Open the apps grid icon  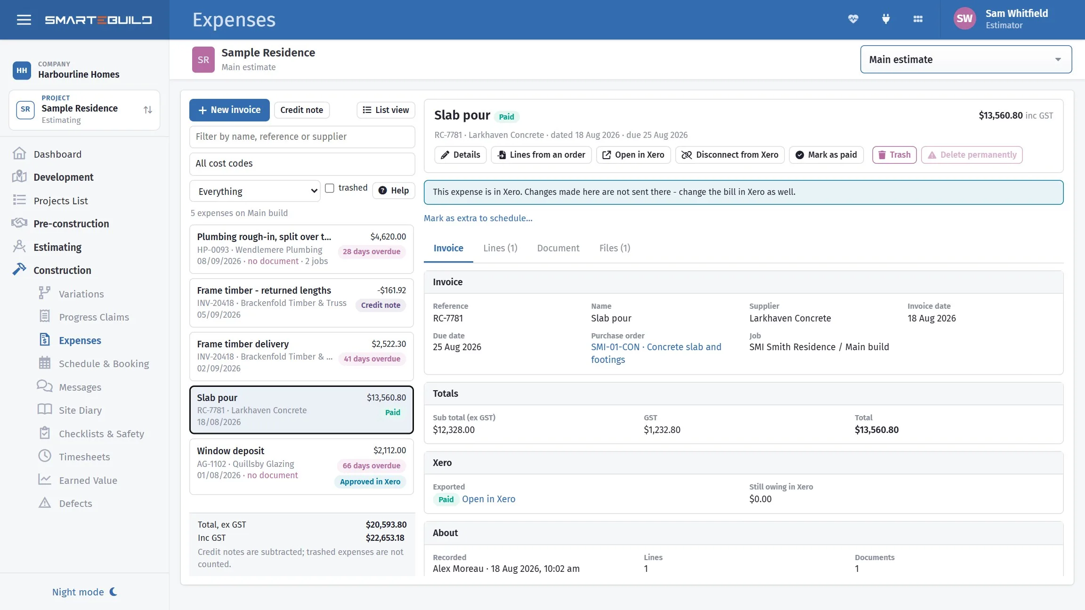click(918, 19)
